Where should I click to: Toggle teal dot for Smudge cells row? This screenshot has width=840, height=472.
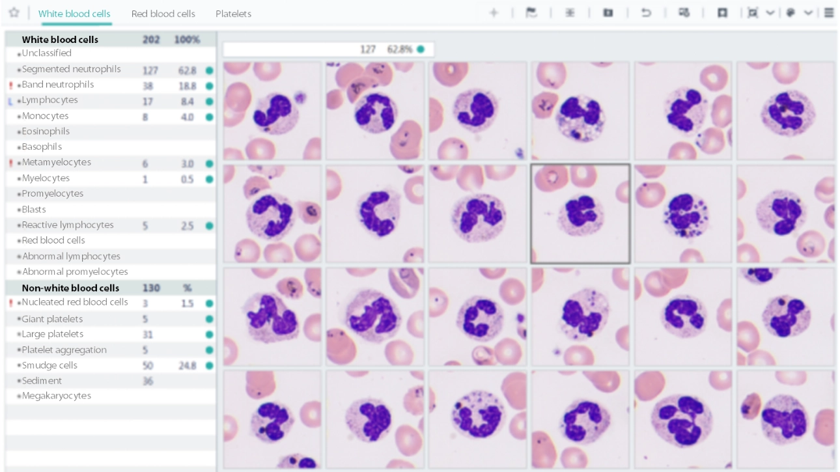click(x=209, y=366)
